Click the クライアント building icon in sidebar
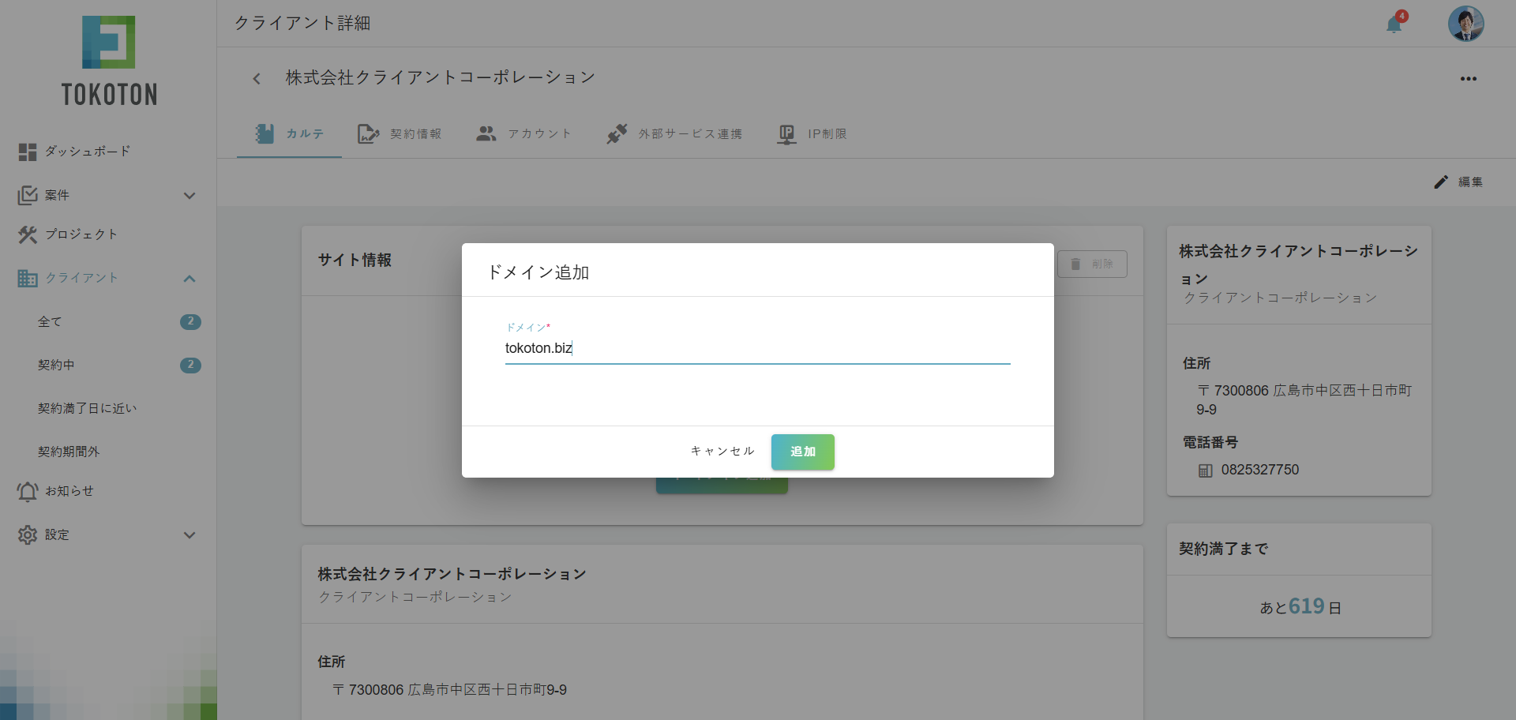Screen dimensions: 1516x720 pos(28,278)
